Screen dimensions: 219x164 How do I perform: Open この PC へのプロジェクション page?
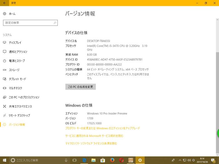tap(24, 97)
